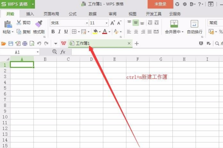The height and width of the screenshot is (148, 223).
Task: Click the clear format eraser icon
Action: (116, 31)
